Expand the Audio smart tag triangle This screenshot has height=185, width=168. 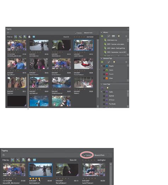[x=101, y=92]
